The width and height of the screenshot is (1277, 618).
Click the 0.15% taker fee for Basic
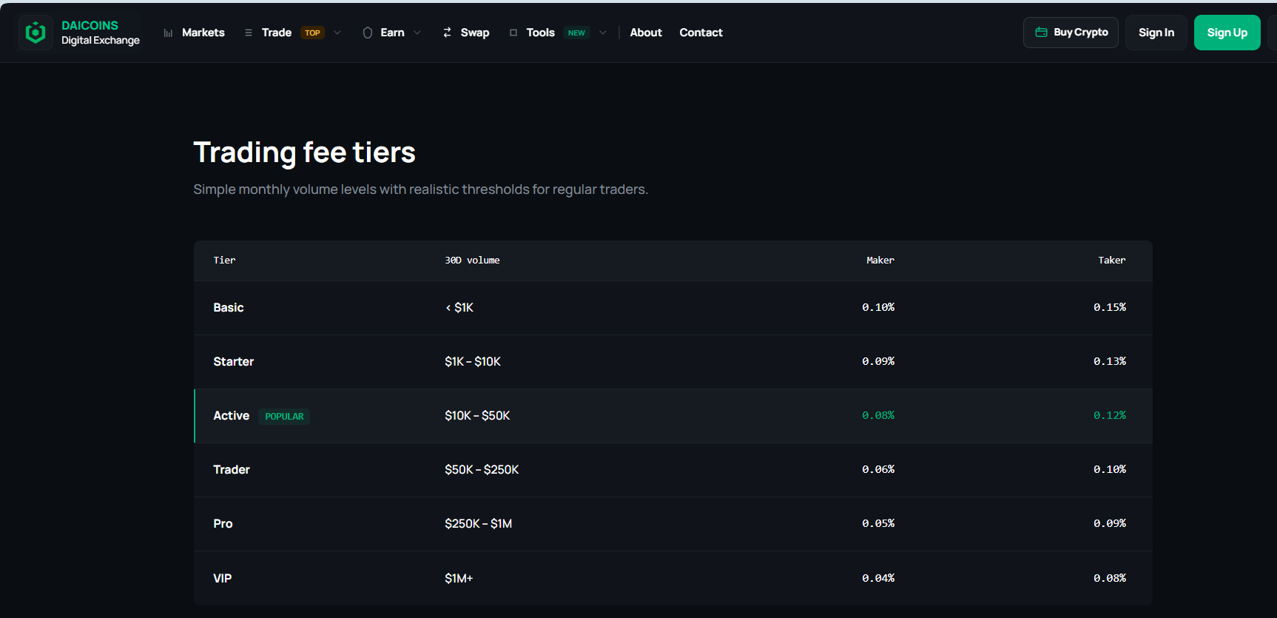[x=1110, y=307]
